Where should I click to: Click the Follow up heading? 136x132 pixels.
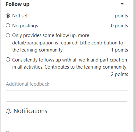[x=18, y=4]
